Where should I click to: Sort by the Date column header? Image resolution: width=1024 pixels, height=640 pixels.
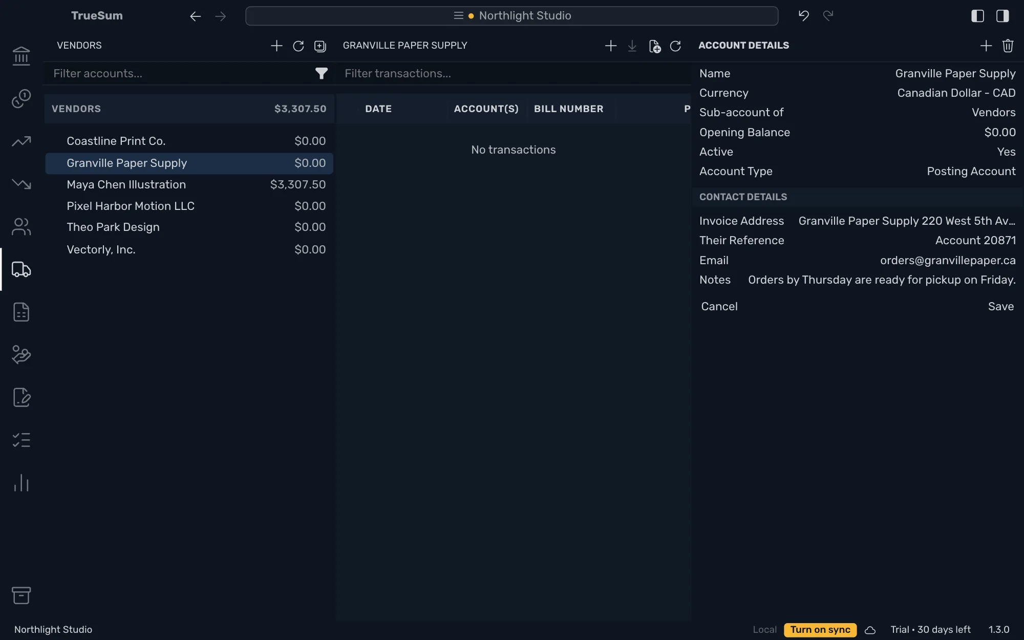[x=378, y=109]
